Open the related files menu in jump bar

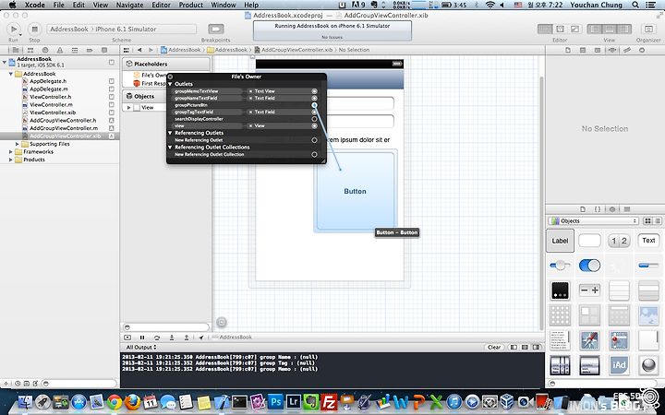tap(126, 50)
